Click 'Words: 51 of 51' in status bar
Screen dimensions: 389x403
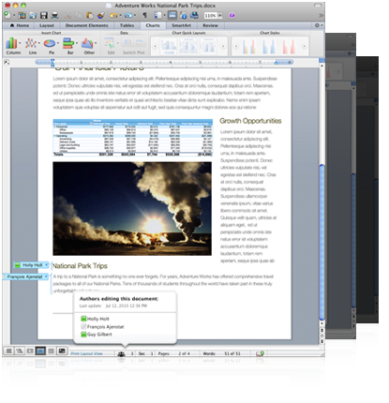click(221, 353)
